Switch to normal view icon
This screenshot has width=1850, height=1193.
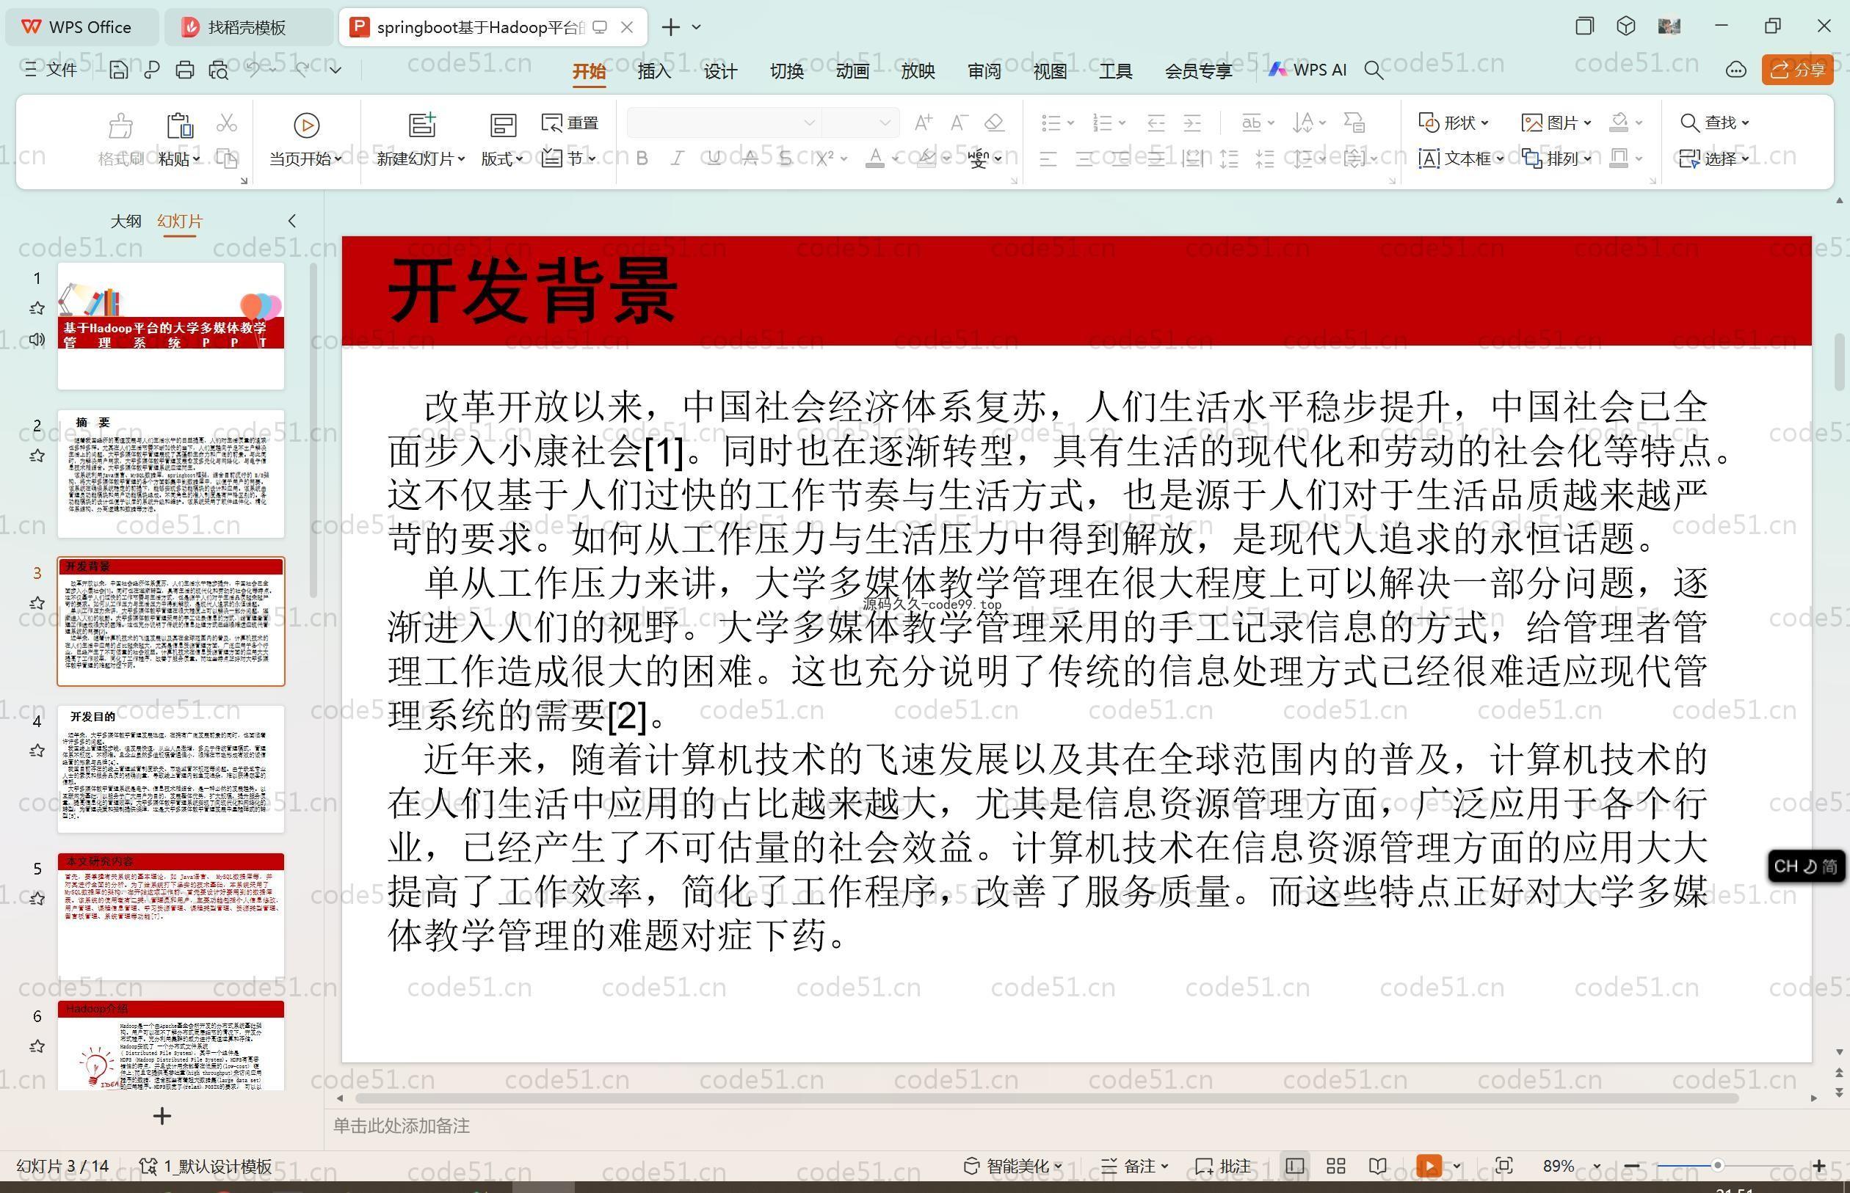pyautogui.click(x=1294, y=1166)
